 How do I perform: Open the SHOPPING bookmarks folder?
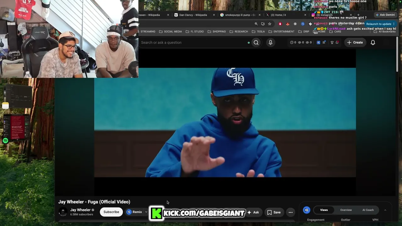216,31
